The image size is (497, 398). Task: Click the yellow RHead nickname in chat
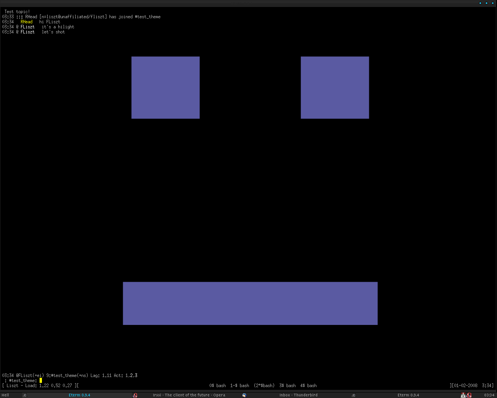[26, 22]
